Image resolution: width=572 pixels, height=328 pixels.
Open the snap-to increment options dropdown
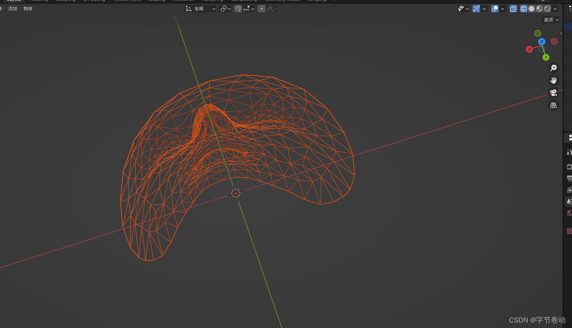click(x=249, y=9)
